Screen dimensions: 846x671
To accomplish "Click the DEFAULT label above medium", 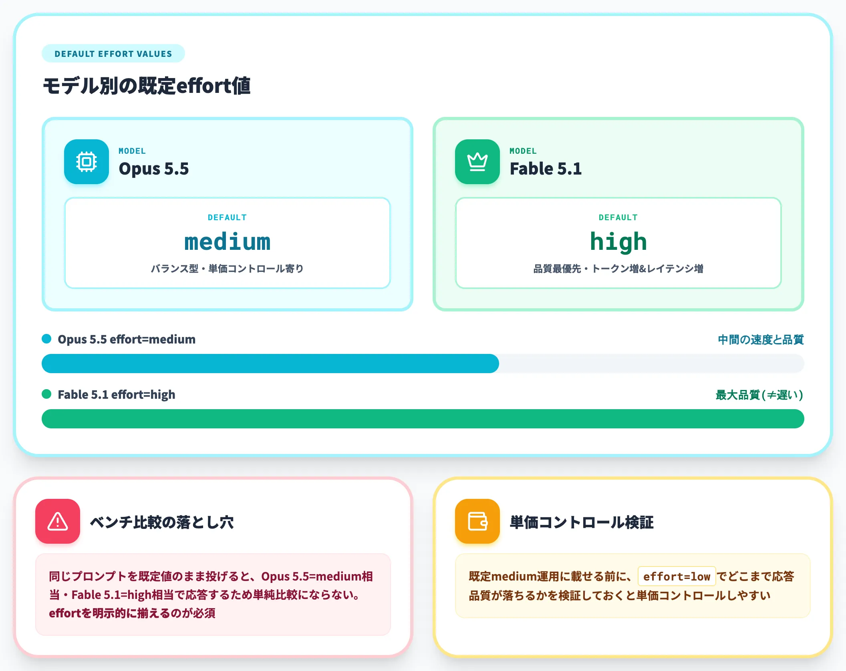I will 227,217.
